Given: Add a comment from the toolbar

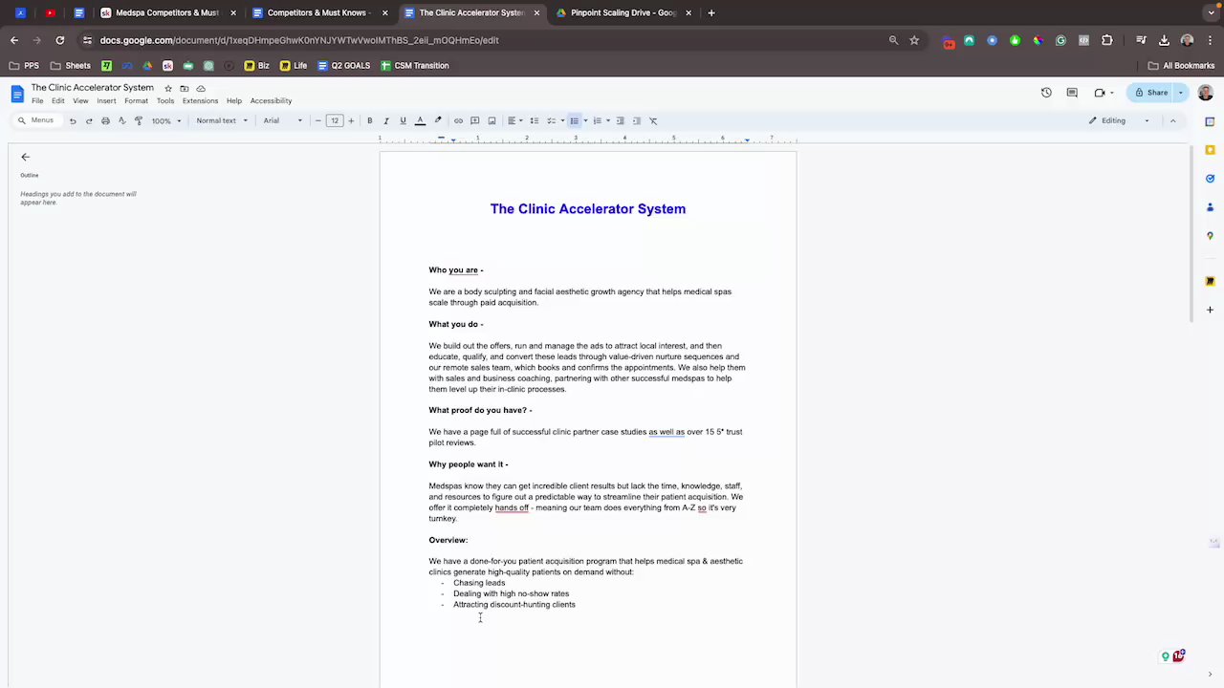Looking at the screenshot, I should [x=474, y=120].
